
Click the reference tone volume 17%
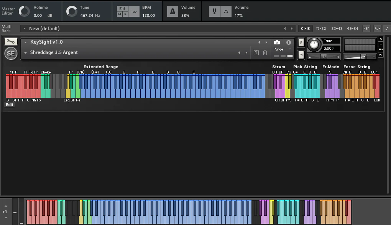coord(239,15)
